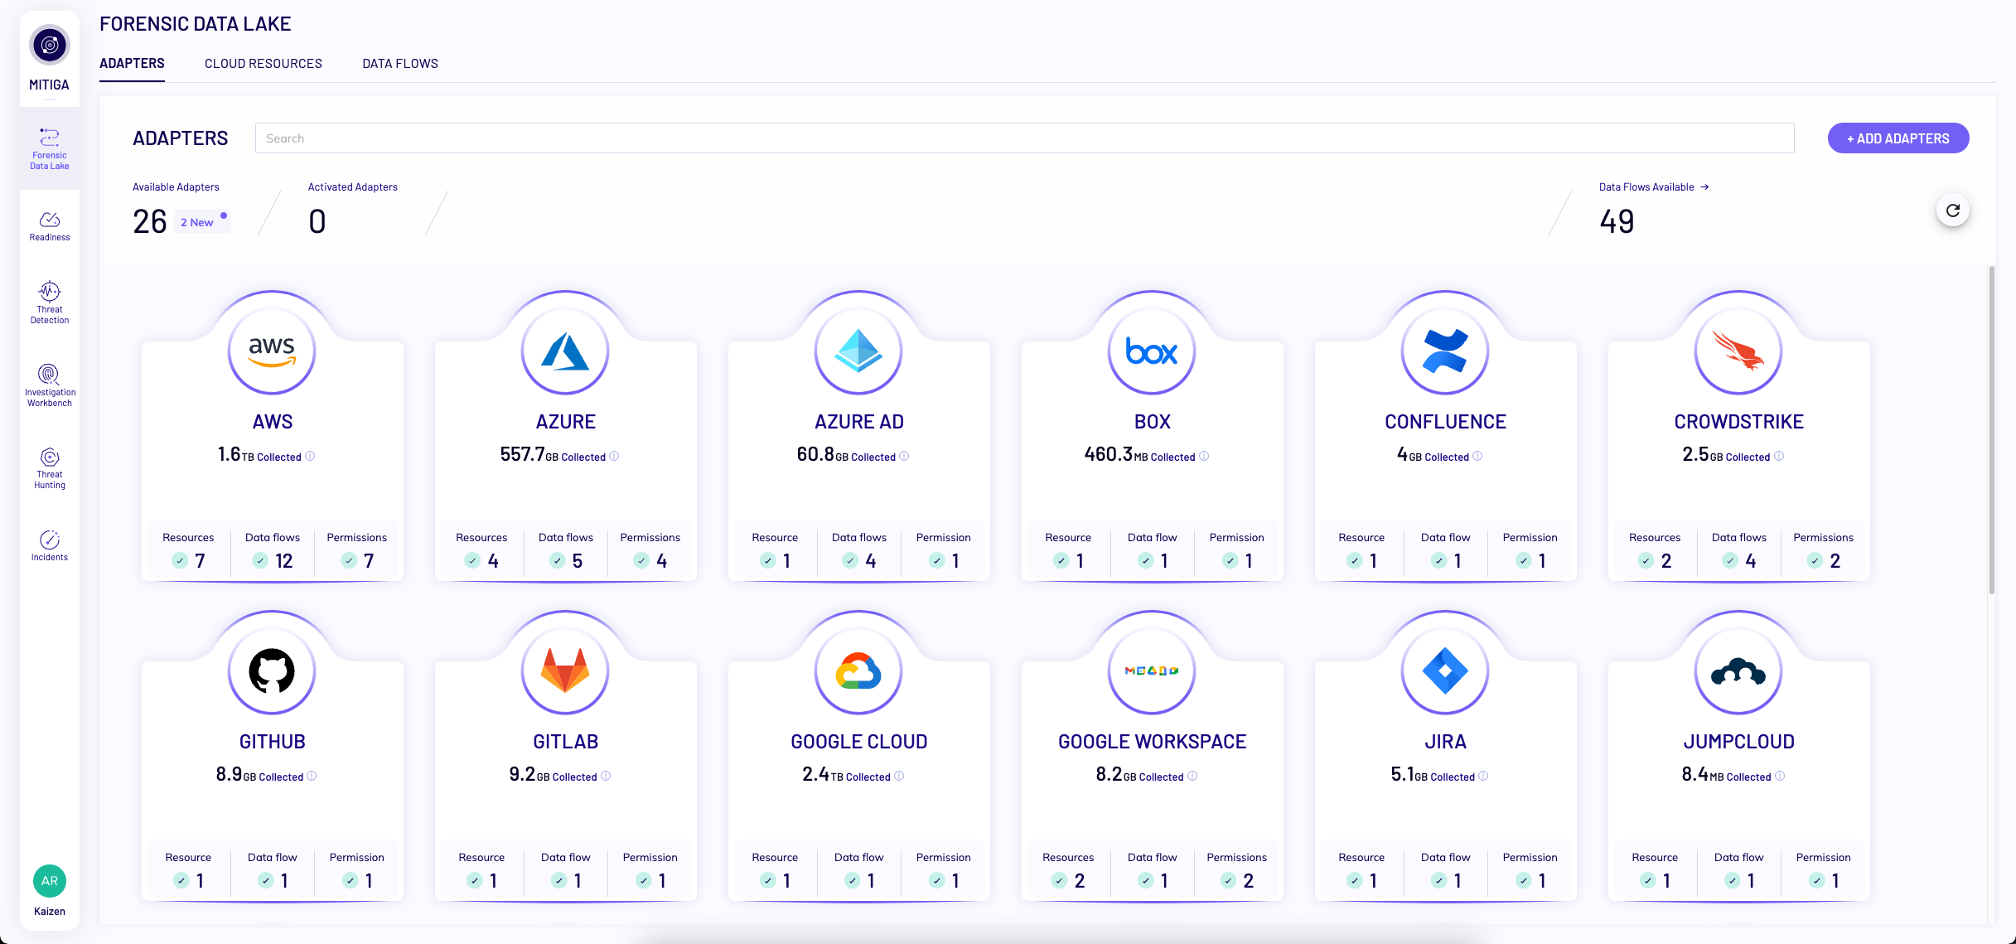Viewport: 2016px width, 944px height.
Task: Click the refresh icon button
Action: coord(1953,211)
